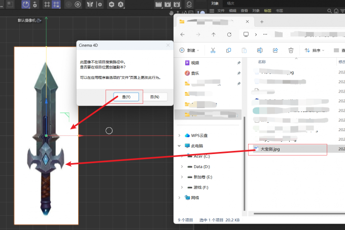This screenshot has height=230, width=345.
Task: Open the 编辑 menu in Object Manager
Action: click(232, 11)
